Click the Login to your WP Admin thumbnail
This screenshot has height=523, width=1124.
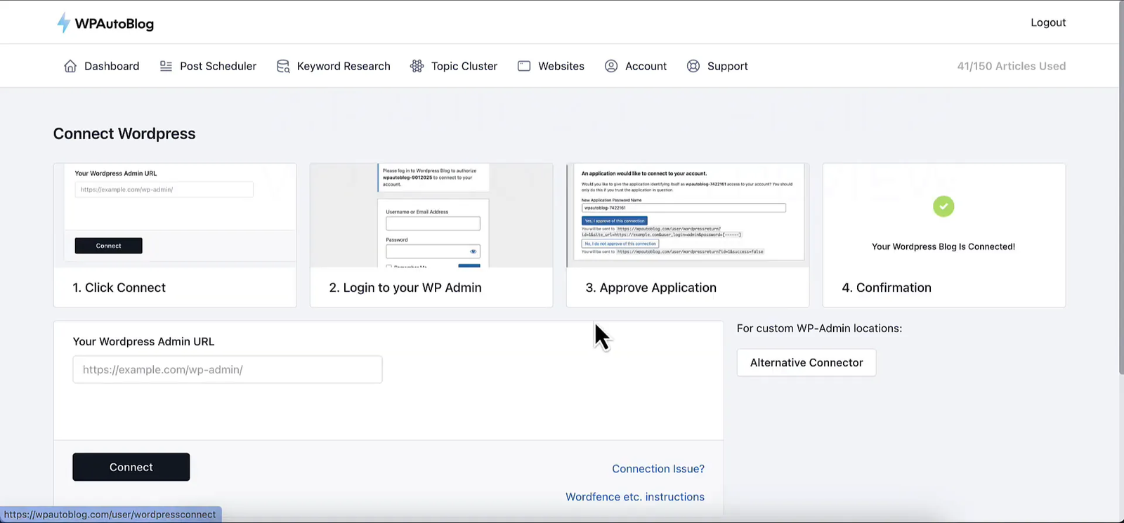pos(431,216)
